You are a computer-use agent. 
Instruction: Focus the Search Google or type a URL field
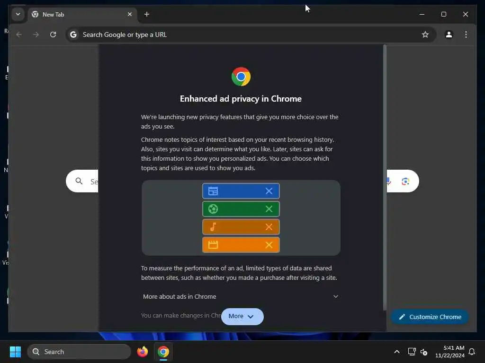pyautogui.click(x=251, y=35)
